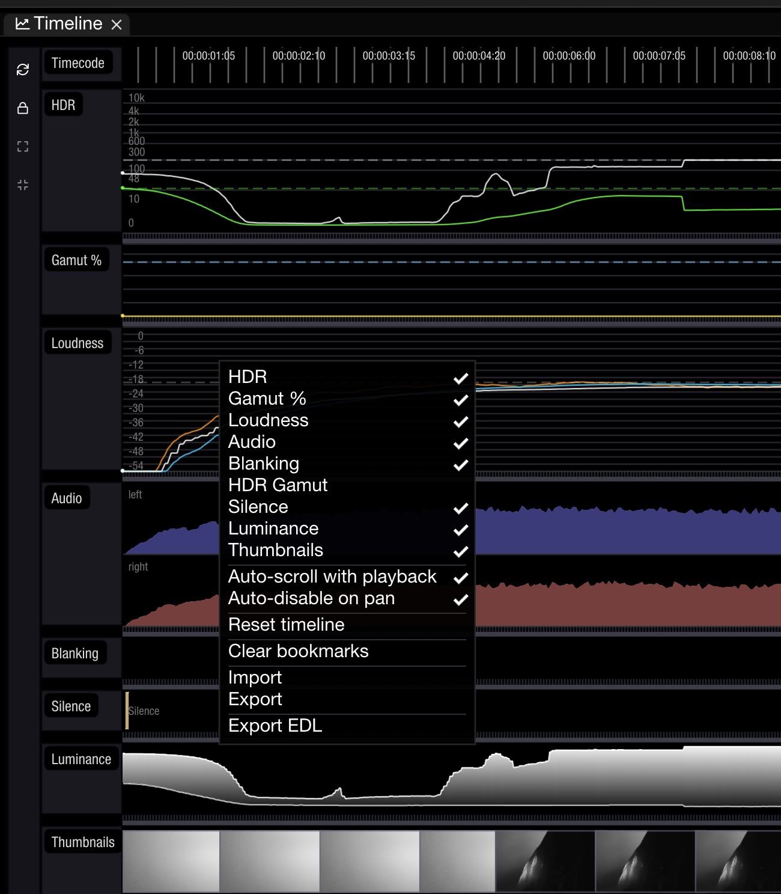Uncheck Thumbnails in the context menu
Viewport: 781px width, 894px height.
tap(347, 550)
